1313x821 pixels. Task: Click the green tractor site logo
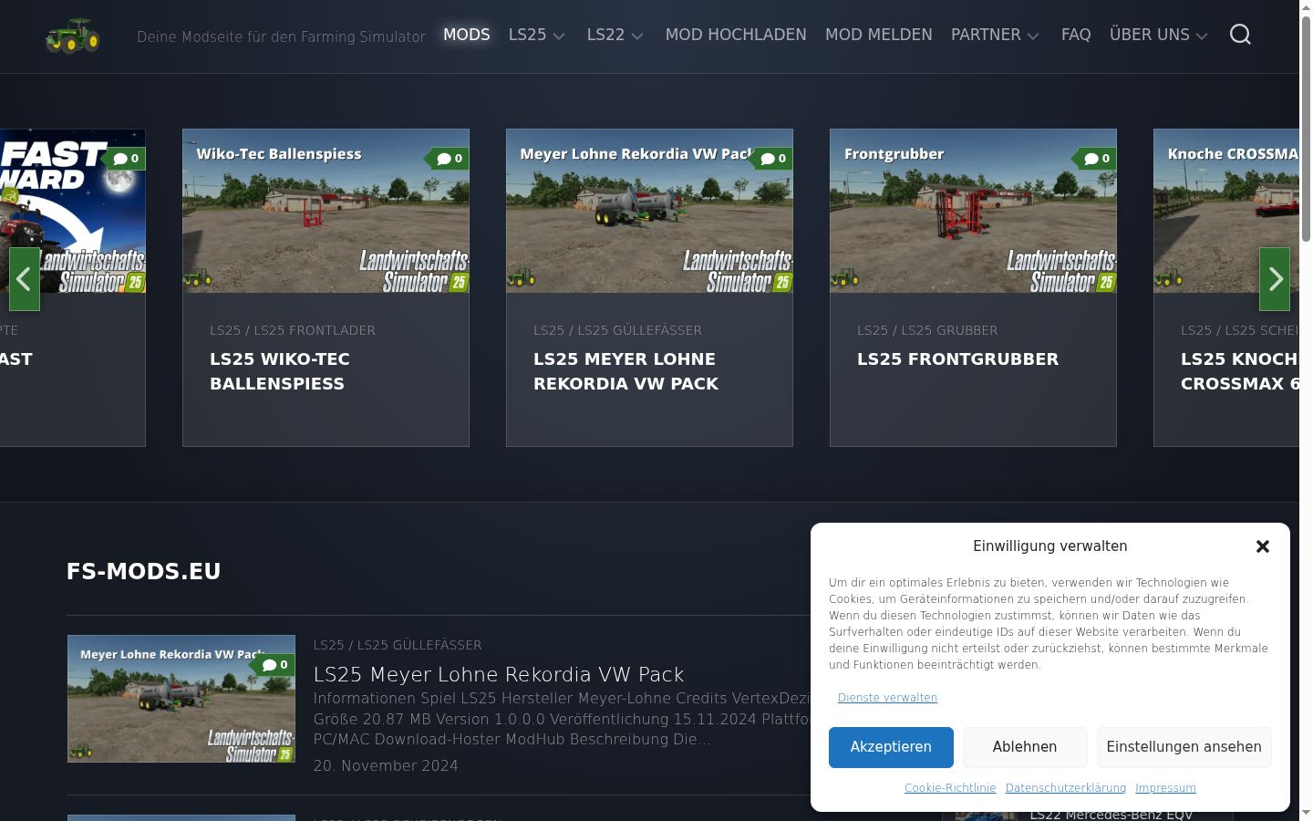pyautogui.click(x=73, y=36)
